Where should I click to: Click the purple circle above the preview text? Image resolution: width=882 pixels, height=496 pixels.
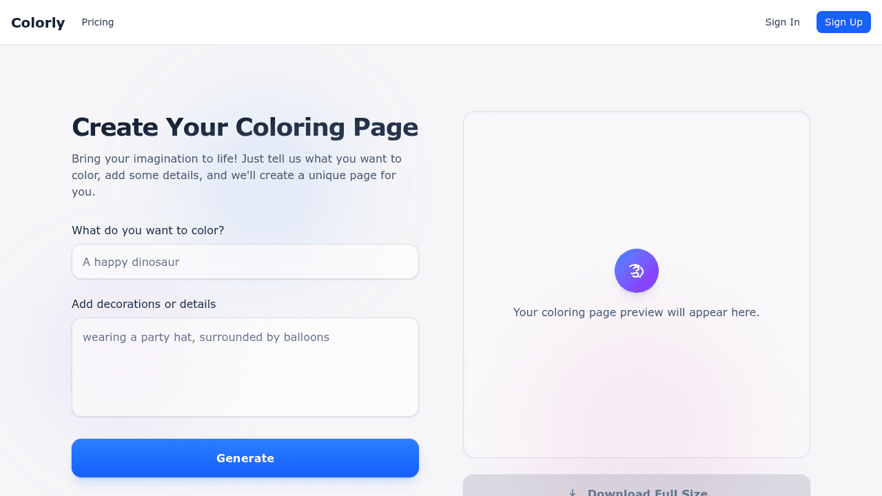pos(636,271)
